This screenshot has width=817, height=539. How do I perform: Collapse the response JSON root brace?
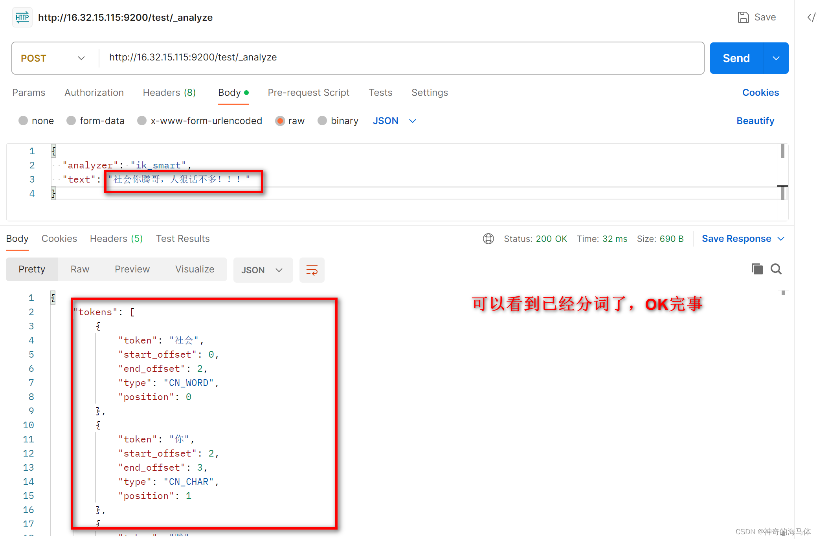click(53, 298)
